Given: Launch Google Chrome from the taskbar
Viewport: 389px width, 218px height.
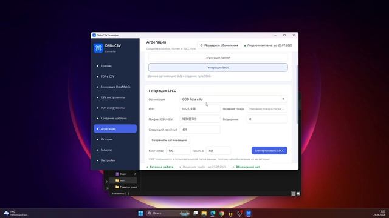Looking at the screenshot, I should point(222,213).
